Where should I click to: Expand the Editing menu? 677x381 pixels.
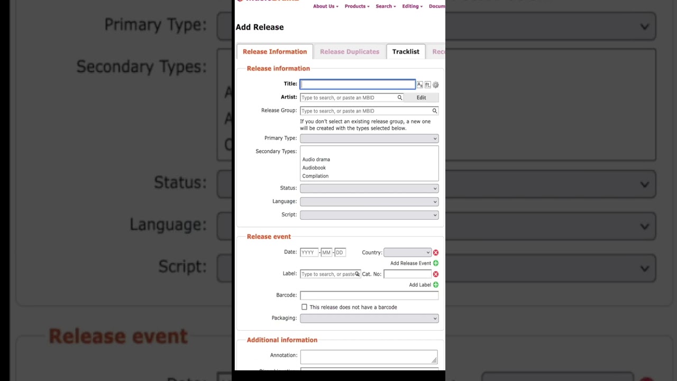point(412,6)
